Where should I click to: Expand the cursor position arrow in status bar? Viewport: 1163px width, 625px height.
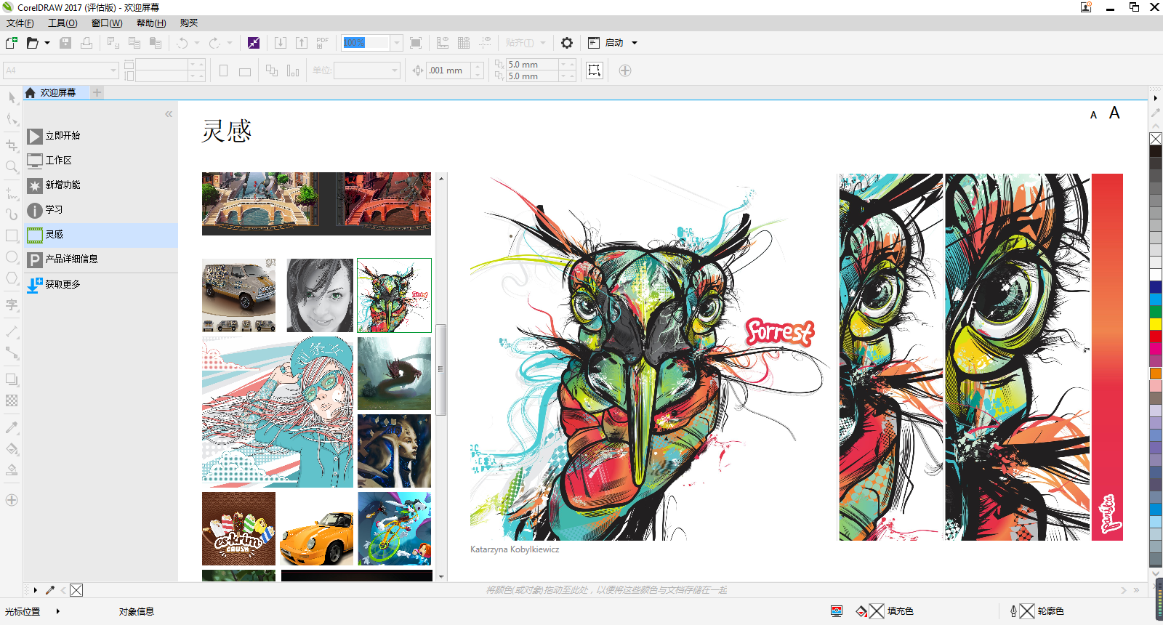point(57,611)
